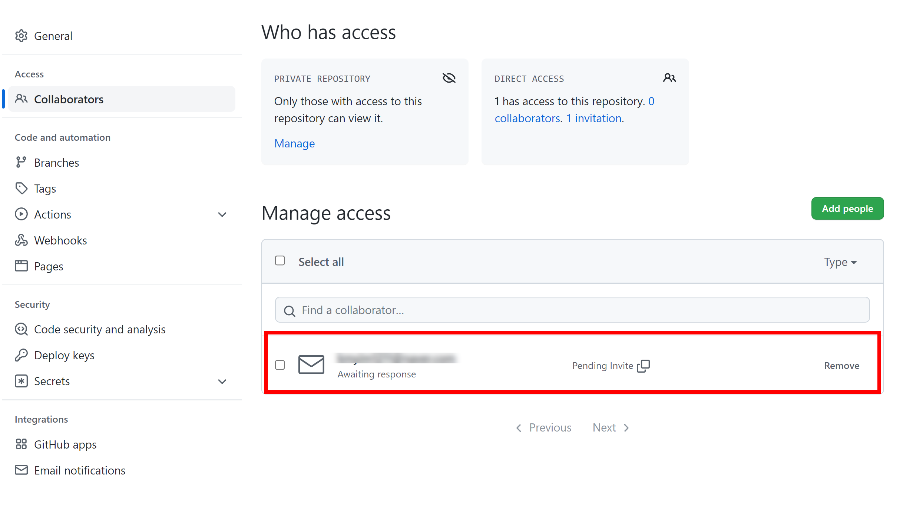The image size is (923, 513).
Task: Expand the Secrets submenu chevron
Action: click(222, 381)
